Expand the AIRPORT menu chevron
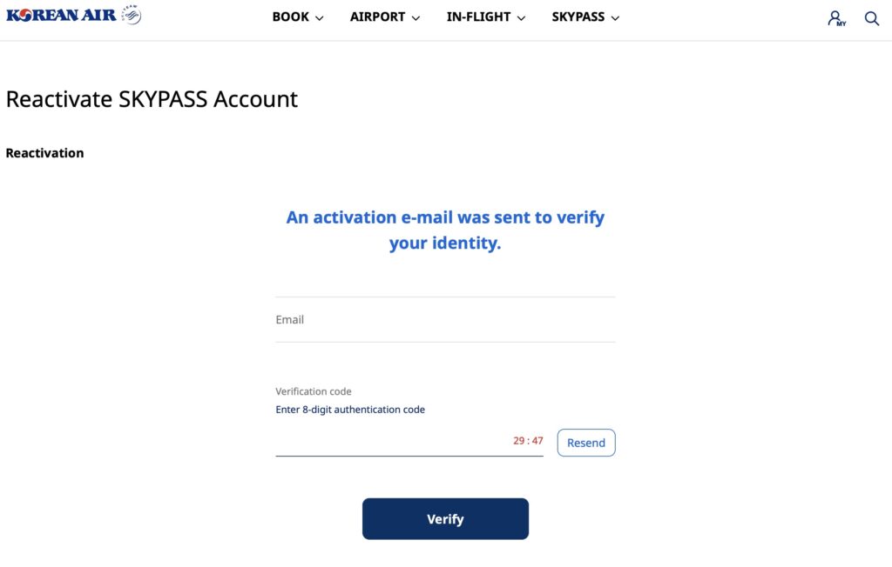The height and width of the screenshot is (567, 892). click(416, 18)
